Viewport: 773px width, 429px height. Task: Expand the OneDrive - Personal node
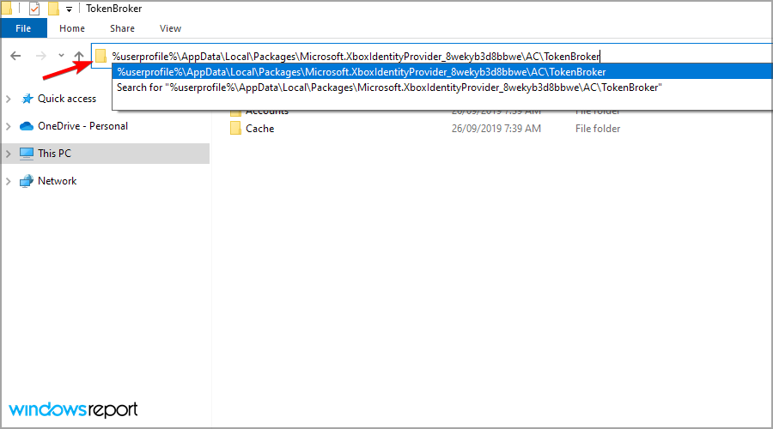tap(9, 126)
